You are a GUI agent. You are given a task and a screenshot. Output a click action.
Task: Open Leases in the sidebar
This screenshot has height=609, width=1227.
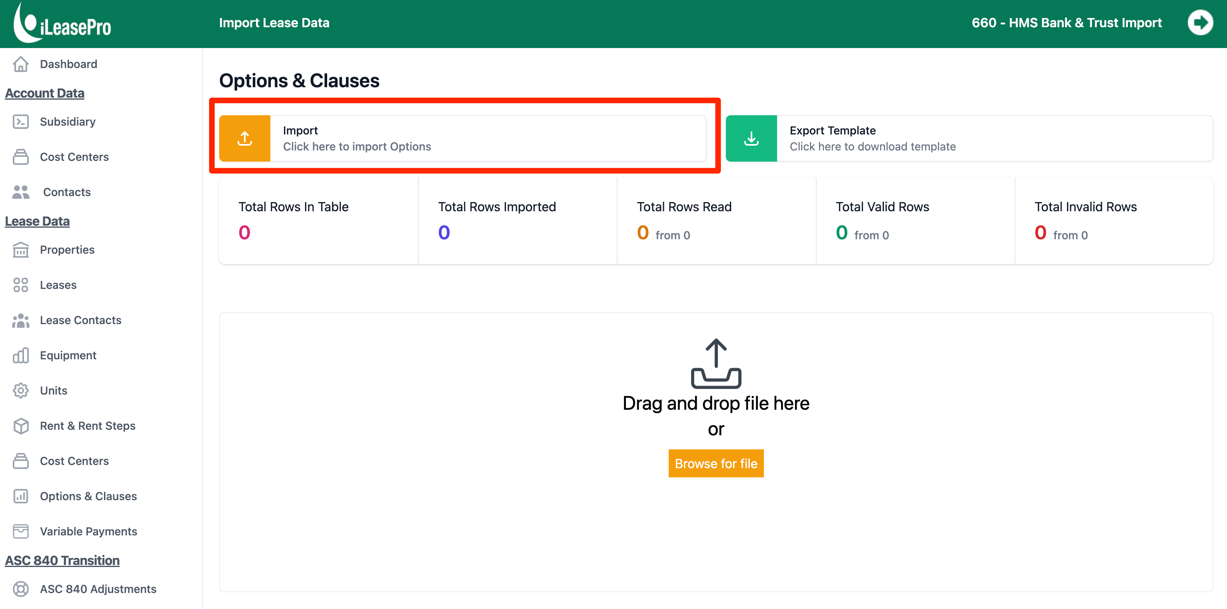point(58,285)
